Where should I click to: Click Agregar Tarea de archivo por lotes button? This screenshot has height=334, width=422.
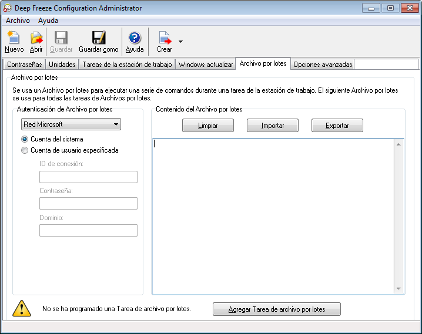click(277, 309)
